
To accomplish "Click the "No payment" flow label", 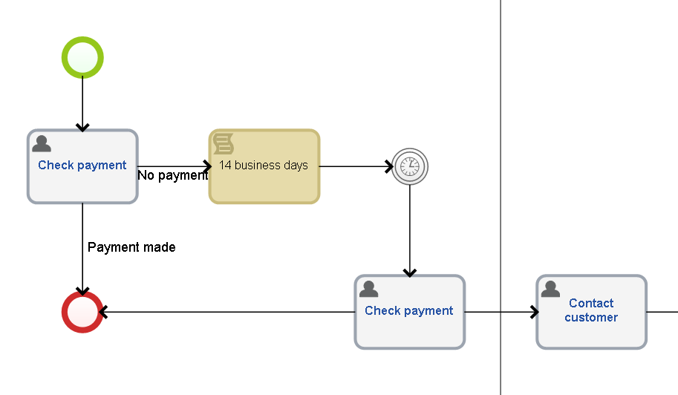I will tap(173, 175).
